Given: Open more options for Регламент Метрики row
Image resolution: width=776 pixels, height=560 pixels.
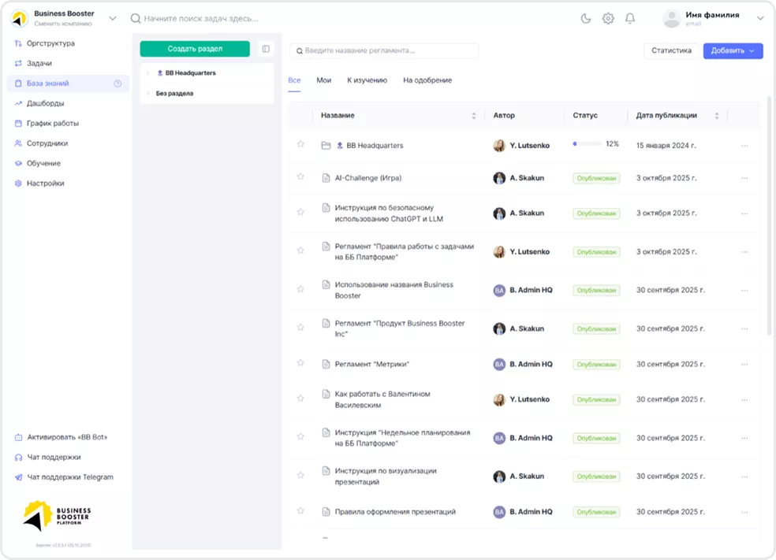Looking at the screenshot, I should tap(744, 364).
